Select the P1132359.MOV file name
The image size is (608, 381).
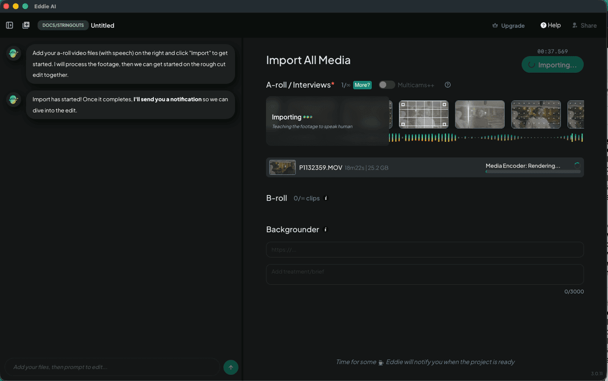click(320, 168)
